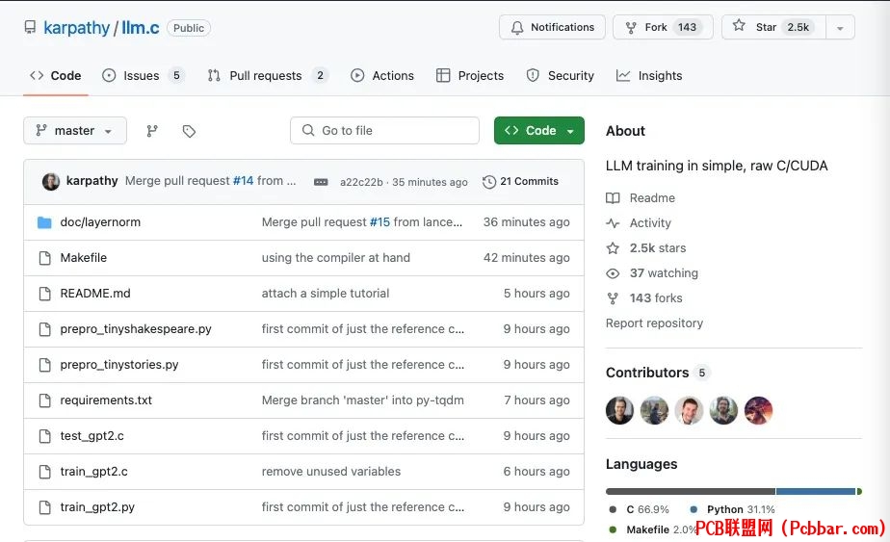The width and height of the screenshot is (890, 542).
Task: Click the folder icon for doc/layernorm
Action: [44, 222]
